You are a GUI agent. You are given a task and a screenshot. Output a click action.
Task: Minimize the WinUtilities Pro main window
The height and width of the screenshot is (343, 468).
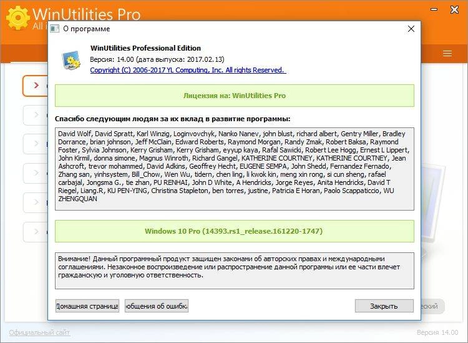tap(434, 9)
